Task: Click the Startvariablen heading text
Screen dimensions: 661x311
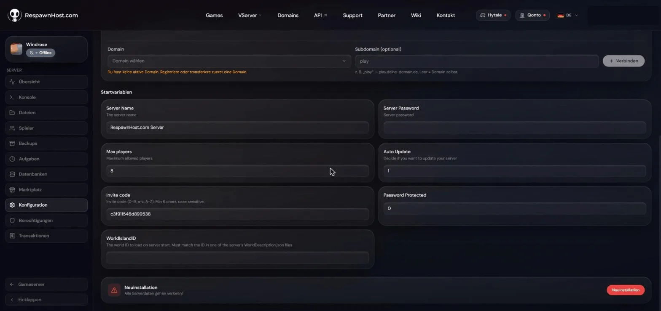Action: click(x=116, y=92)
